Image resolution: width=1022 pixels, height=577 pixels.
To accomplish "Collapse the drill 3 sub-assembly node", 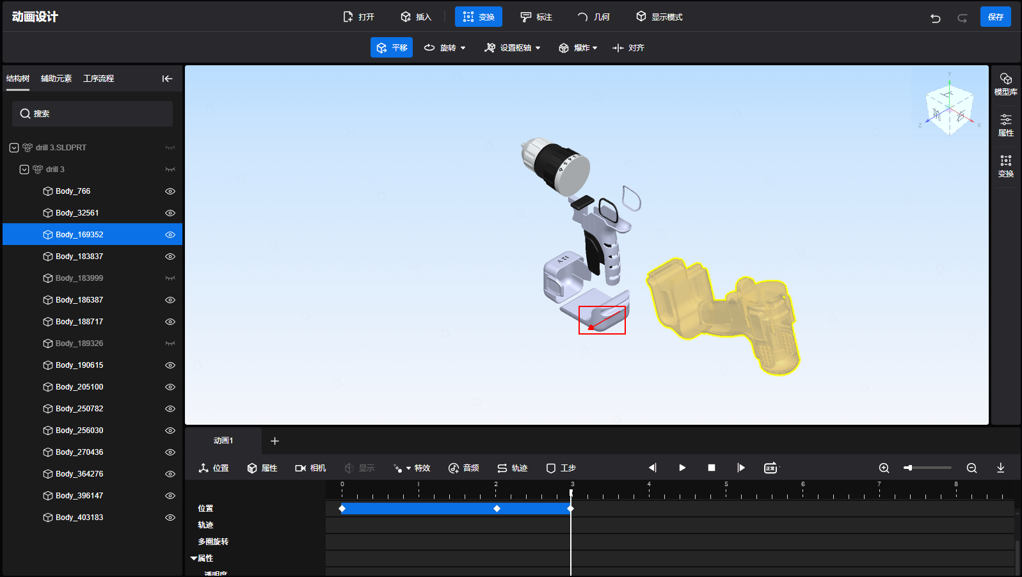I will (24, 170).
